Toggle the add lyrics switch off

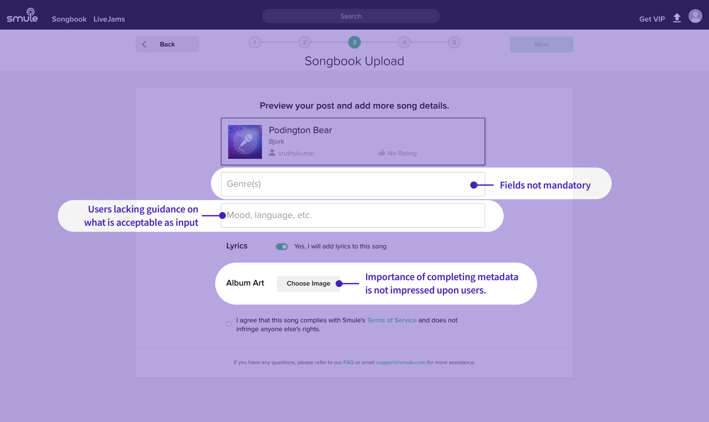[x=282, y=247]
